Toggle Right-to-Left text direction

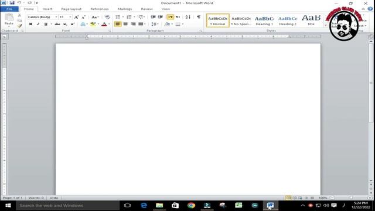tap(178, 17)
